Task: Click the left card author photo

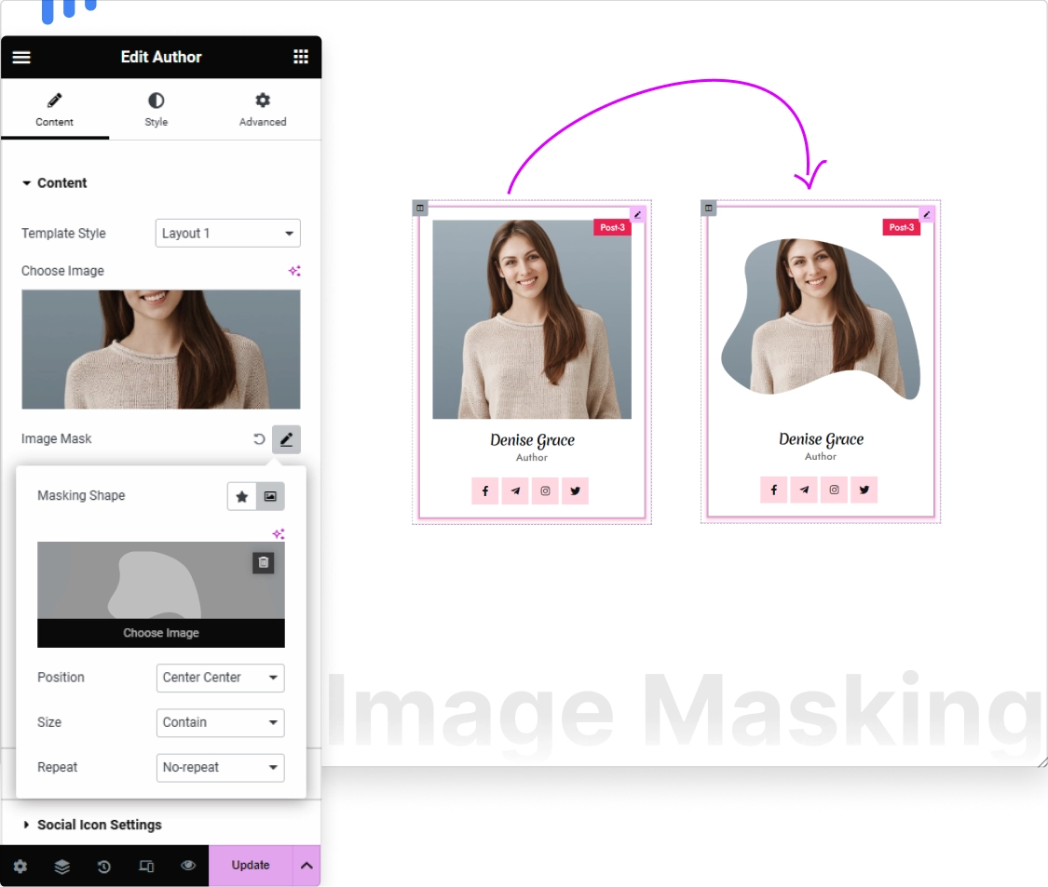Action: point(532,319)
